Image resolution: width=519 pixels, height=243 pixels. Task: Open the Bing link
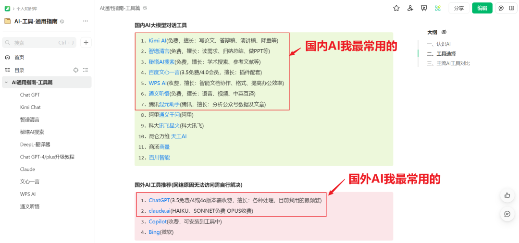coord(154,232)
